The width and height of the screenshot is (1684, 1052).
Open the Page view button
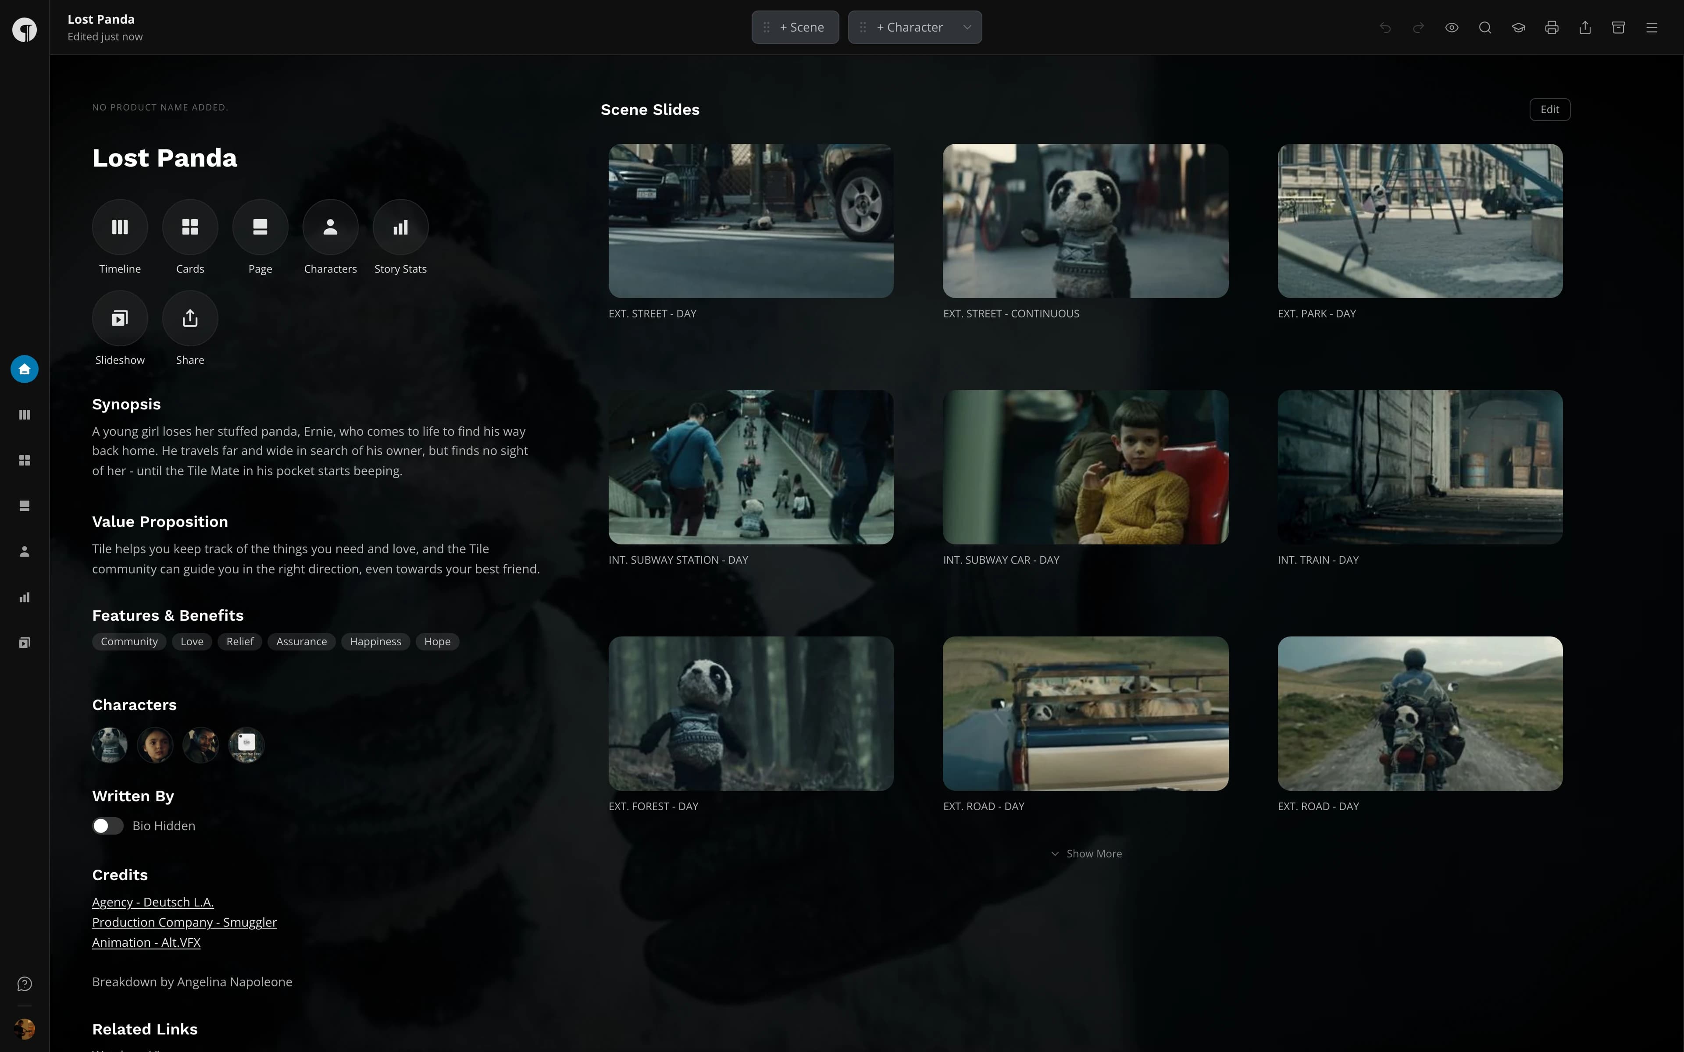[260, 227]
